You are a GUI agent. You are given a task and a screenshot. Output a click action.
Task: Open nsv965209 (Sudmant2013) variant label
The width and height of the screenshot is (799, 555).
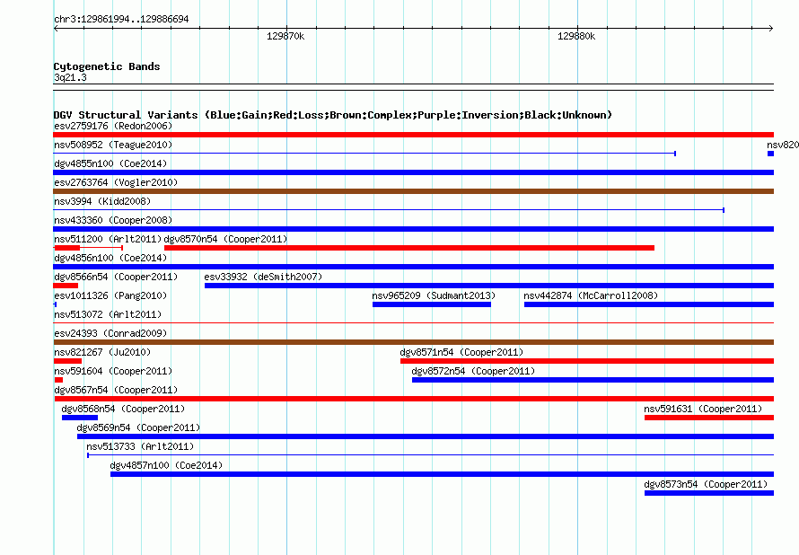(x=434, y=295)
